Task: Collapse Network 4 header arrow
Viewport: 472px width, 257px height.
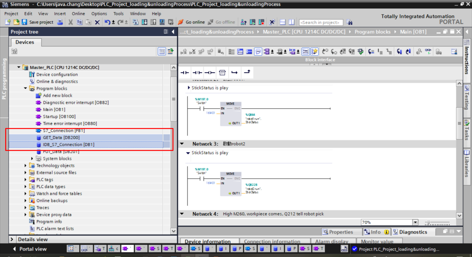Action: click(182, 214)
